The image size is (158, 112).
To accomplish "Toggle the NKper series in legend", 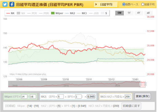I will point(57,13).
